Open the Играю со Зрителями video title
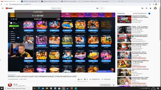Image resolution: width=161 pixels, height=90 pixels. click(140, 61)
